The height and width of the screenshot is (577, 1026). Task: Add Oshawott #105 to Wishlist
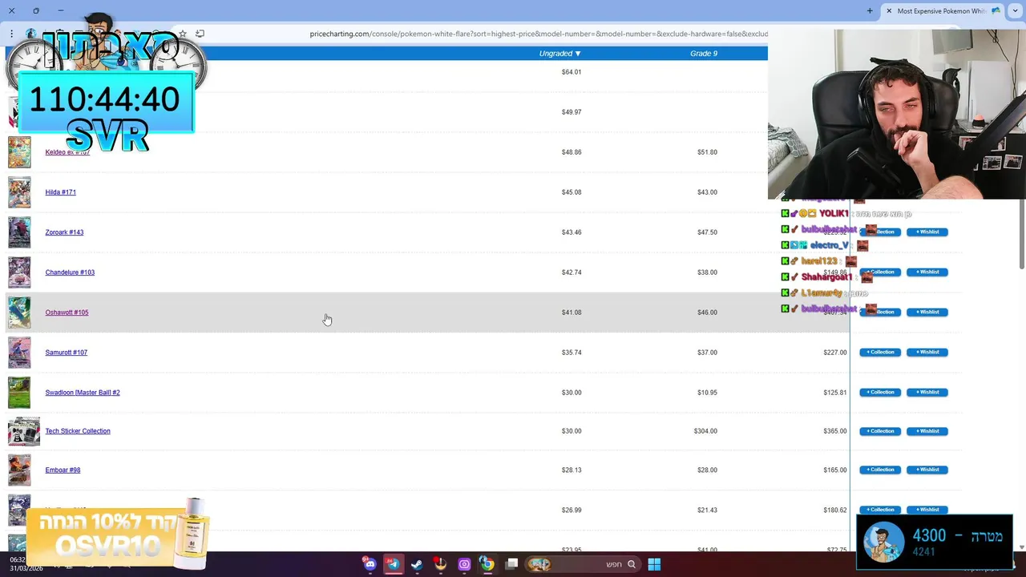pos(927,313)
